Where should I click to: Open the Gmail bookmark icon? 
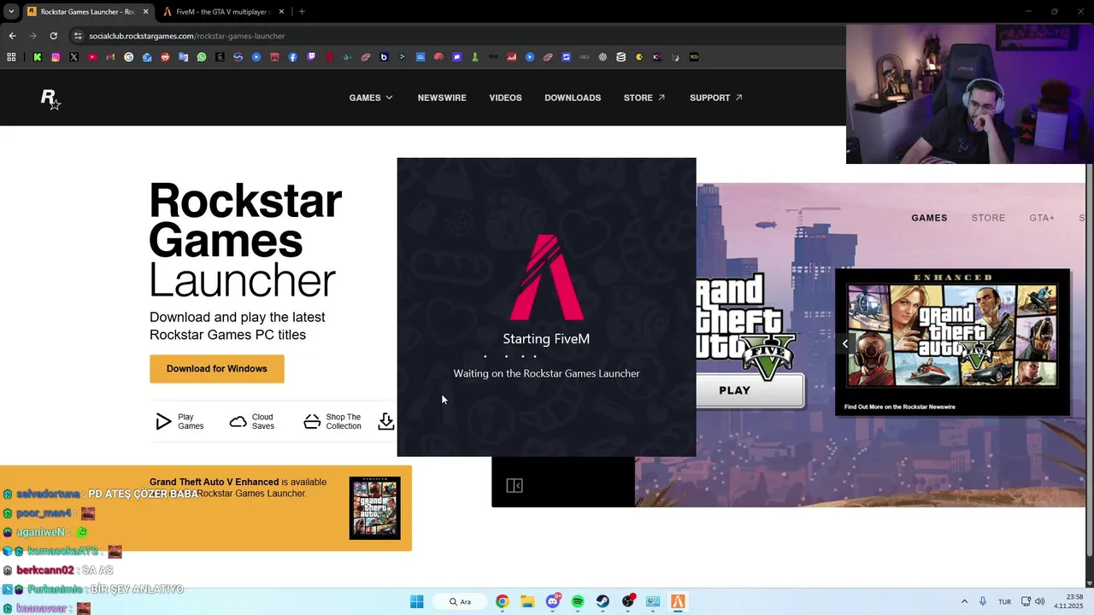coord(110,57)
